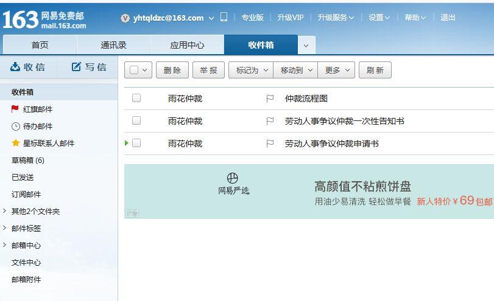
Task: Click the 广告 label on the banner
Action: pyautogui.click(x=132, y=213)
